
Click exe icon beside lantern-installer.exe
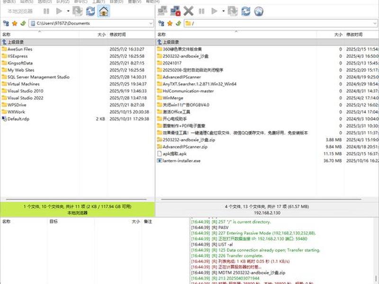coord(159,160)
